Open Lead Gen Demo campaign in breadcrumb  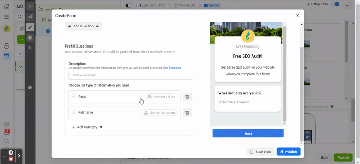(151, 5)
